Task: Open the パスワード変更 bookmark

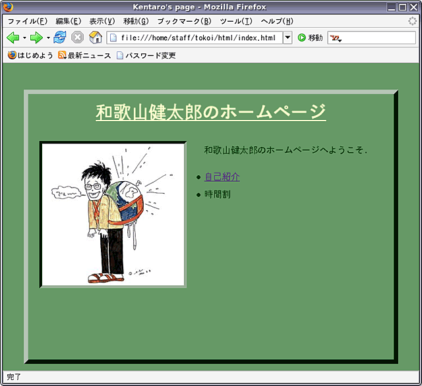Action: [x=146, y=55]
